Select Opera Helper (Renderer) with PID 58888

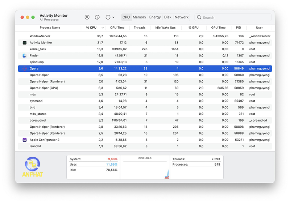pyautogui.click(x=47, y=133)
